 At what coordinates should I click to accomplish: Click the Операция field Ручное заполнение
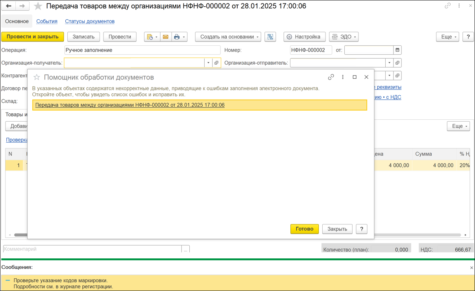pos(142,50)
